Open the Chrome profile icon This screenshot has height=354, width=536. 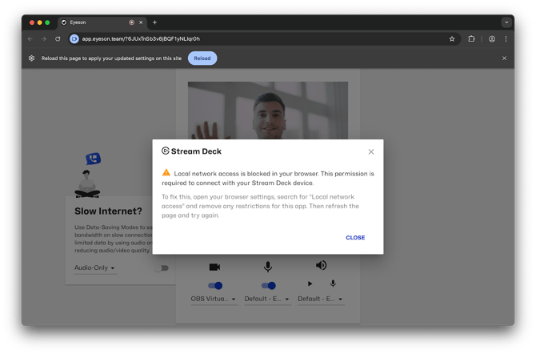click(491, 38)
